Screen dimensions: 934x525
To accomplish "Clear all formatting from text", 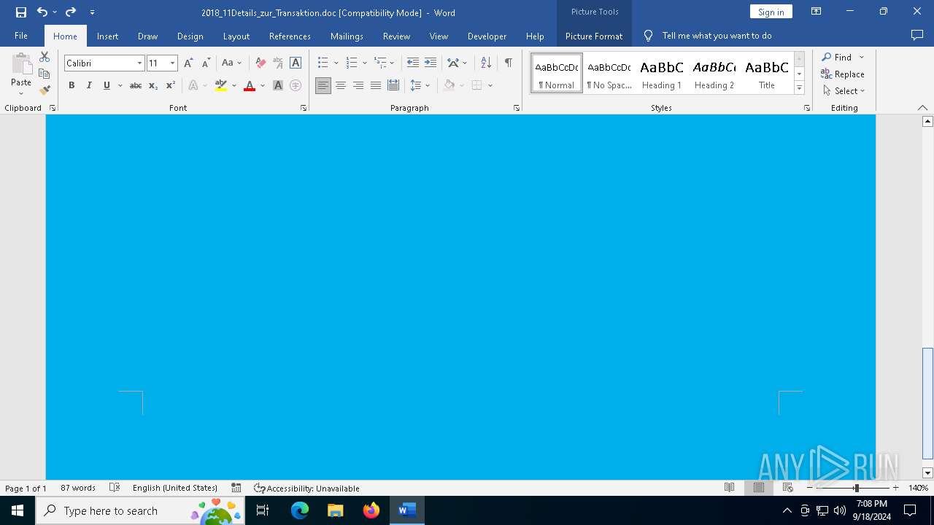I will pos(260,63).
